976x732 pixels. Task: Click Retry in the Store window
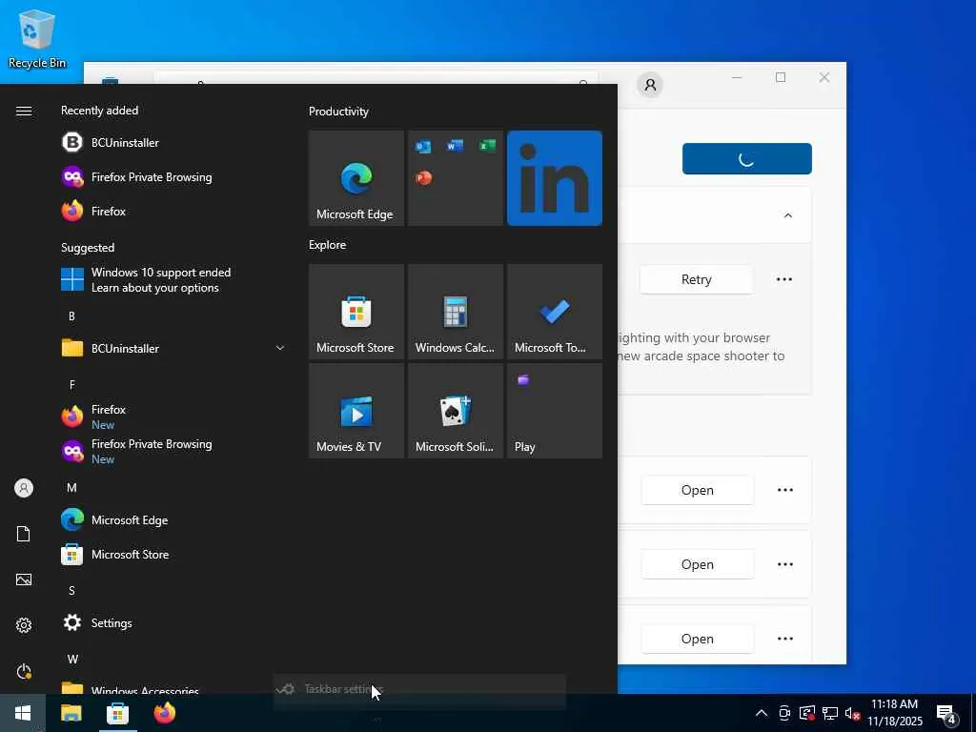tap(697, 279)
